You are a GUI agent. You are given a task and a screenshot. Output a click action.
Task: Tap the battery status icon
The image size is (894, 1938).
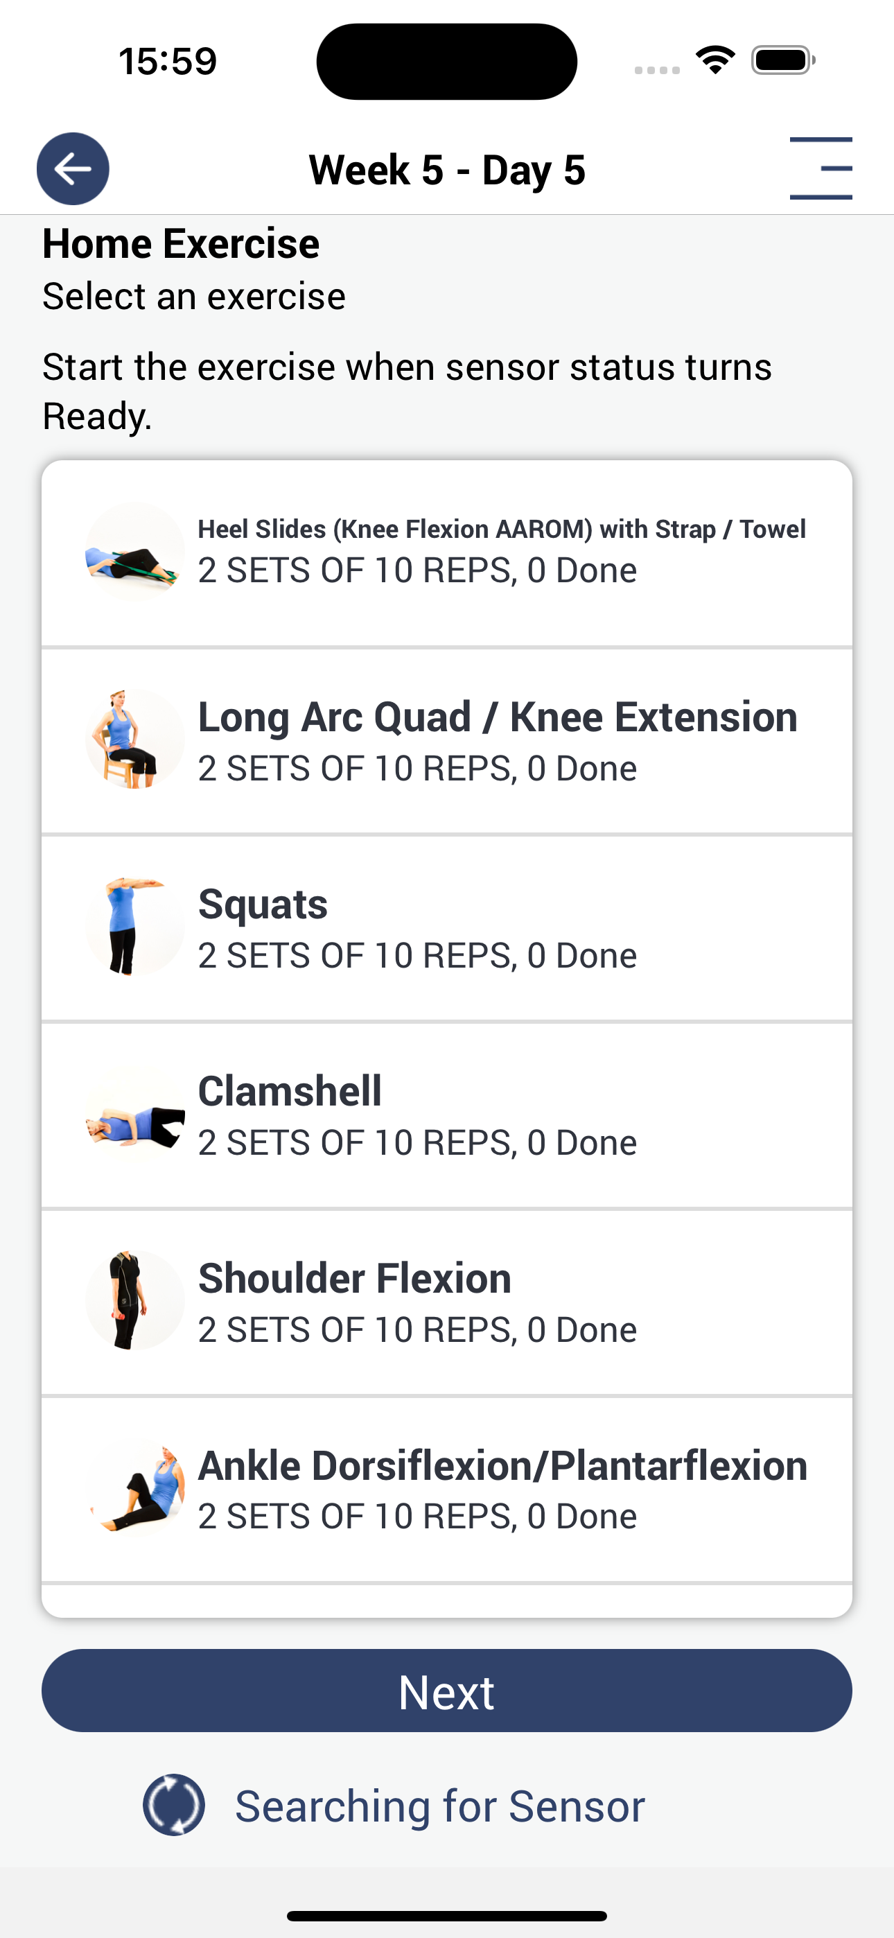coord(783,60)
